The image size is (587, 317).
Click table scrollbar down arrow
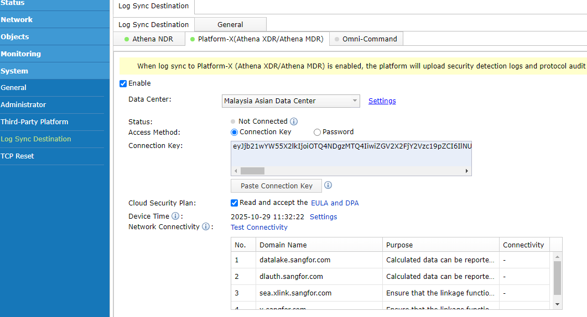(557, 304)
